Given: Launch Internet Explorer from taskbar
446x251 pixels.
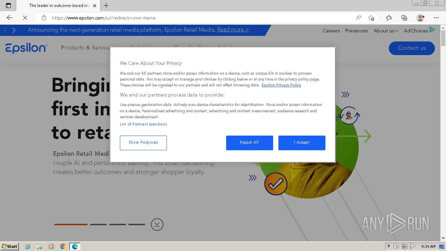Looking at the screenshot, I should [x=28, y=246].
